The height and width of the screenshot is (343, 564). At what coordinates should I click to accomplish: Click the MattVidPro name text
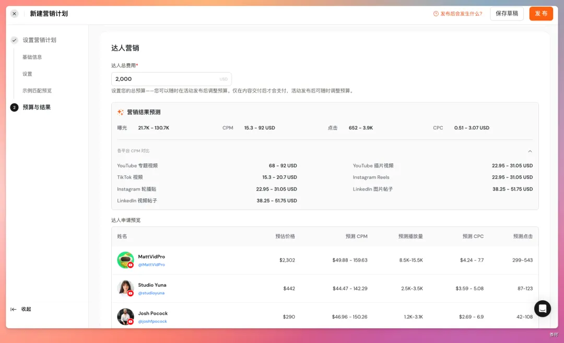151,257
